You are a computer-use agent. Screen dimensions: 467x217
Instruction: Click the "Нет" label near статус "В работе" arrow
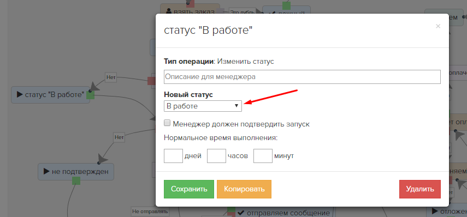click(x=111, y=77)
